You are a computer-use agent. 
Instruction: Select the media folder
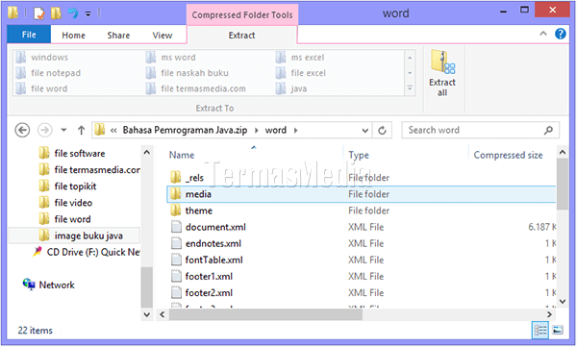click(x=362, y=194)
